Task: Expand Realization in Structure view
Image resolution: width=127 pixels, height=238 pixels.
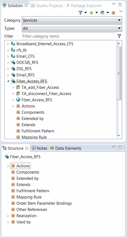Action: tap(8, 216)
